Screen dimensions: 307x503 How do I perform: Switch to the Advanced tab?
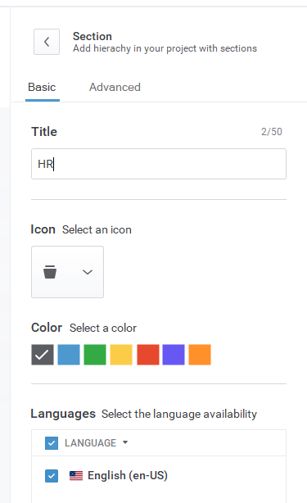[115, 88]
